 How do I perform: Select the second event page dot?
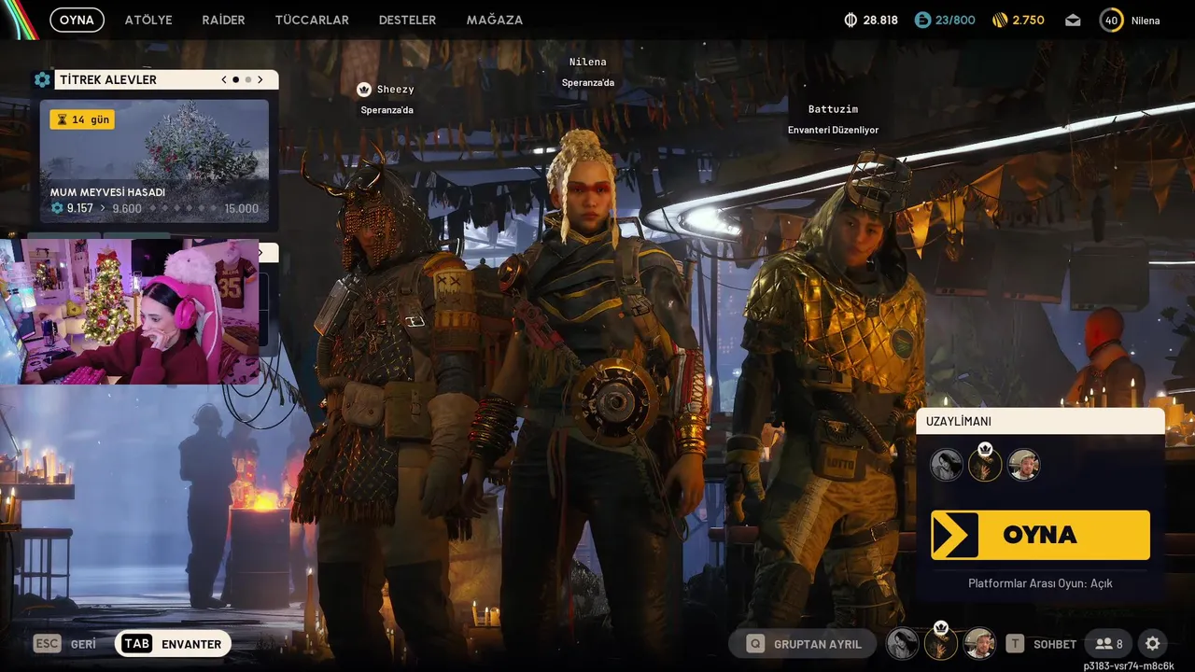[x=247, y=80]
